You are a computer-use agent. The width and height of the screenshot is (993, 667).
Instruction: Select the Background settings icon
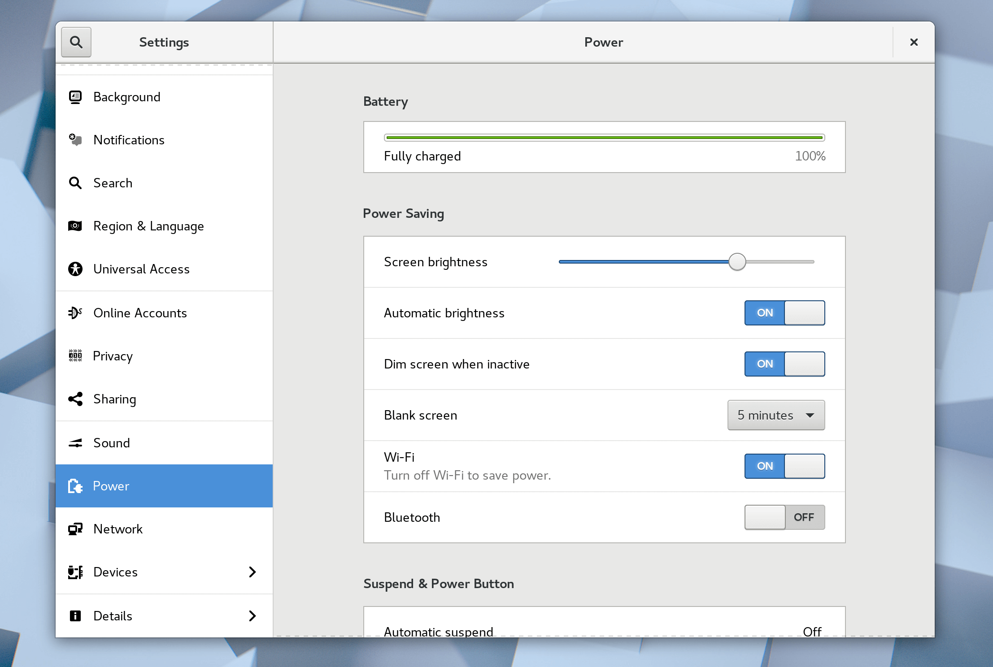coord(75,97)
